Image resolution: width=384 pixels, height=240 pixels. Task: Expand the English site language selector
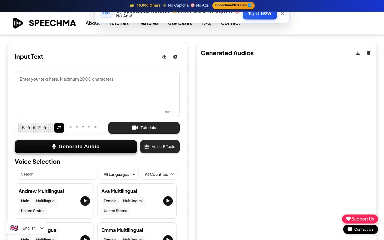coord(27,228)
